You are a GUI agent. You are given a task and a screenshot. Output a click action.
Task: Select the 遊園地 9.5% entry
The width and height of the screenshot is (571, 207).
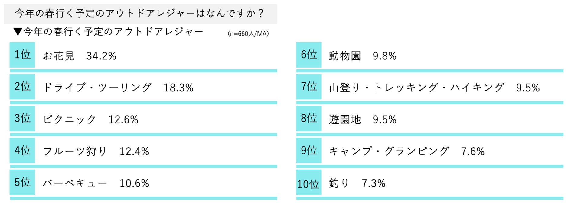tap(363, 119)
